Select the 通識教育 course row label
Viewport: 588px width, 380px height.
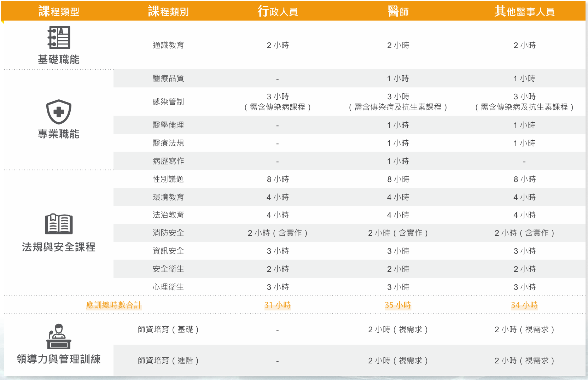point(168,45)
